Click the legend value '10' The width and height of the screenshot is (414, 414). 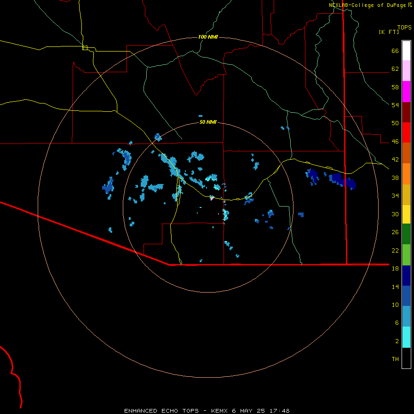pos(395,305)
